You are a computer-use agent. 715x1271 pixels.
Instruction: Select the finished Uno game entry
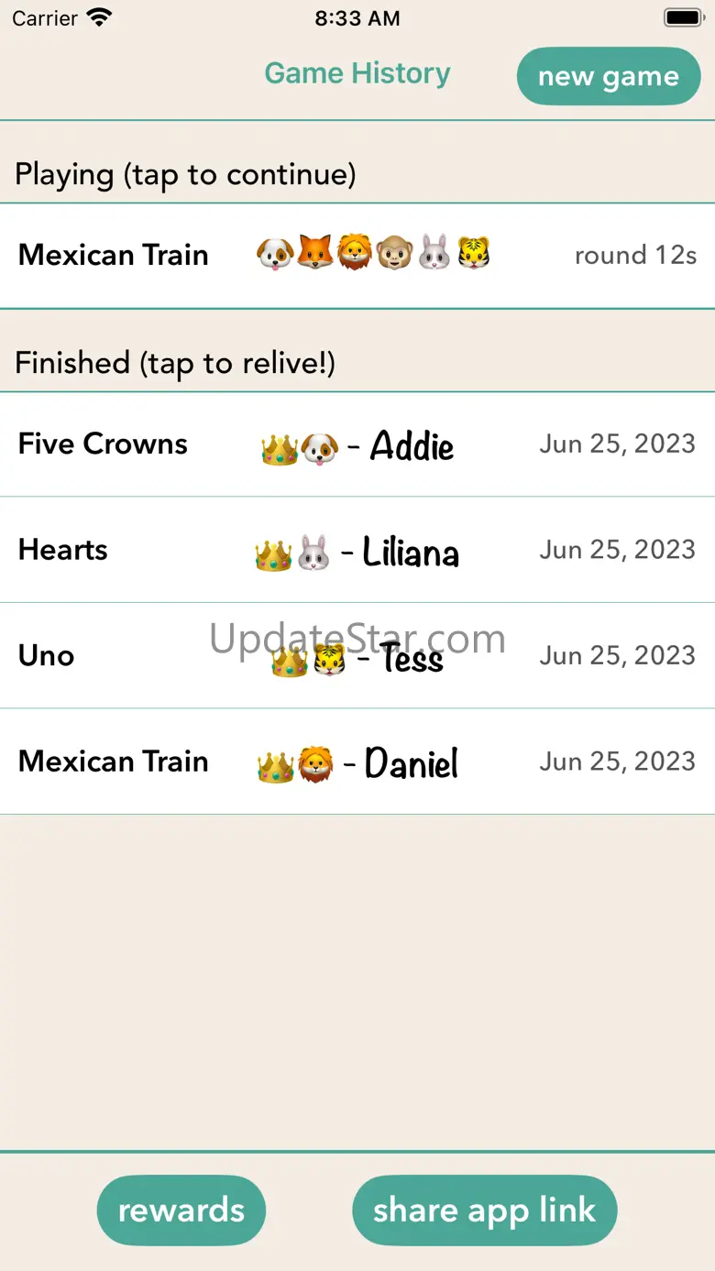coord(47,655)
